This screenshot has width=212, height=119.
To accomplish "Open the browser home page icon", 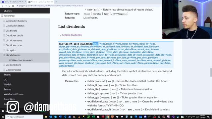I will 13,6.
